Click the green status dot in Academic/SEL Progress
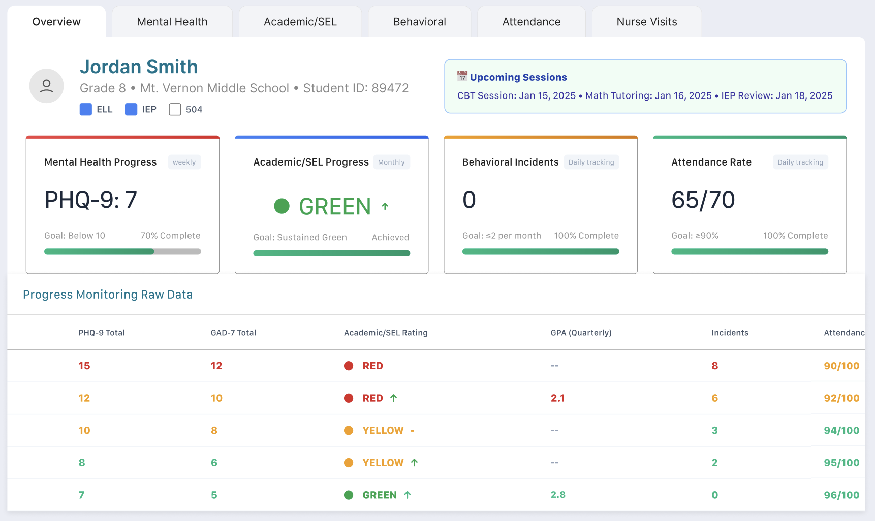The height and width of the screenshot is (521, 875). click(x=282, y=206)
